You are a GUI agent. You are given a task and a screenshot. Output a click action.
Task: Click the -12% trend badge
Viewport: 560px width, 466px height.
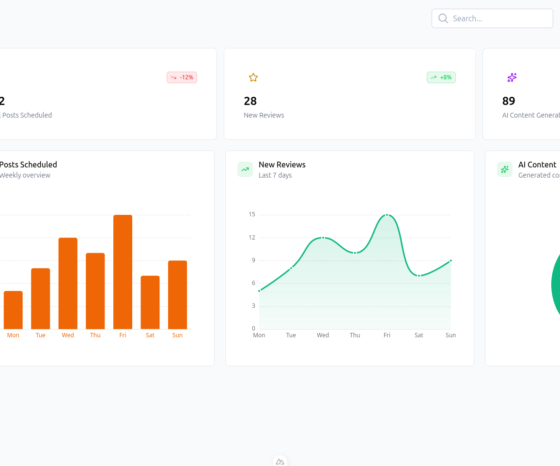tap(182, 77)
